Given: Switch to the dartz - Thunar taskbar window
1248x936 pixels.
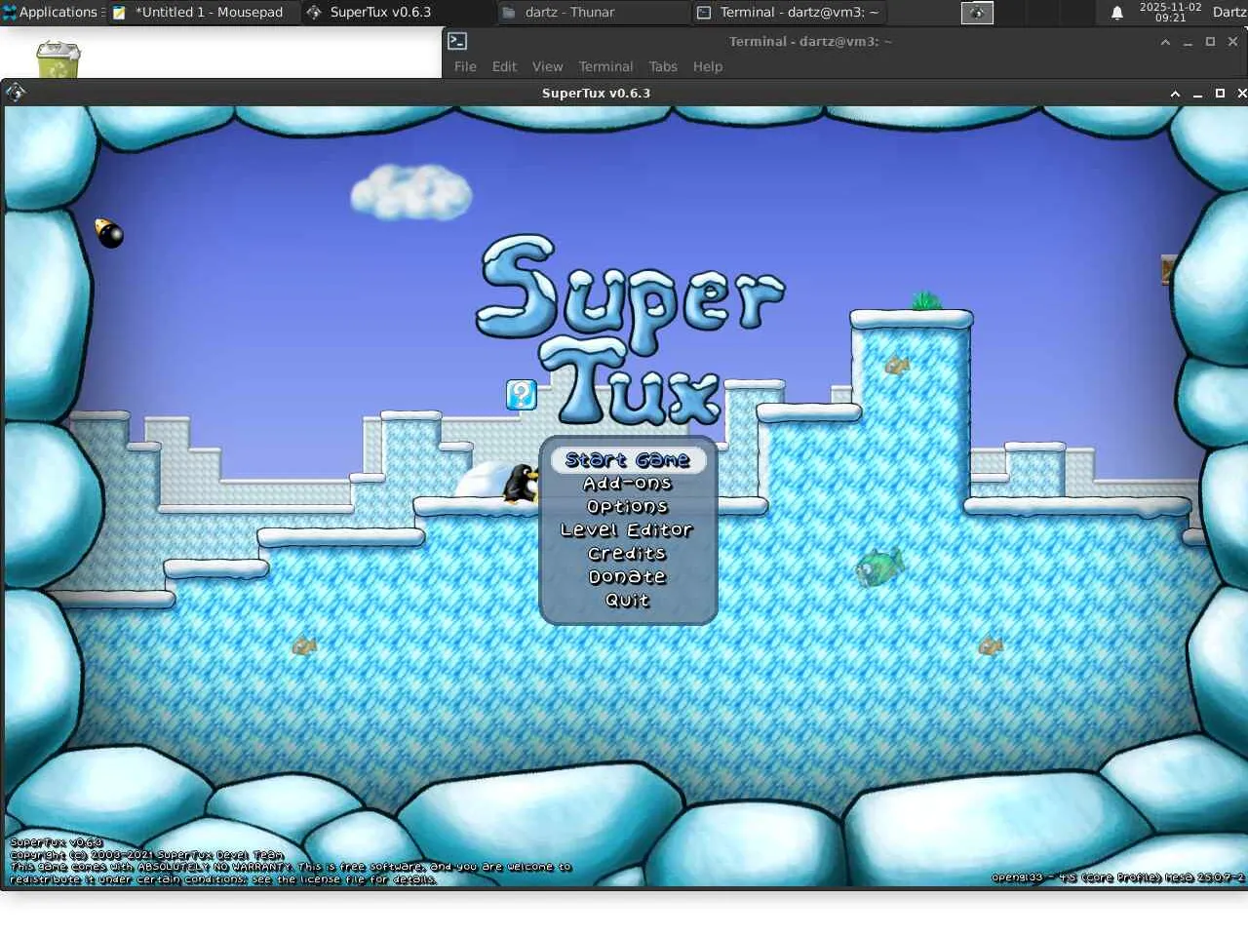Looking at the screenshot, I should tap(593, 13).
